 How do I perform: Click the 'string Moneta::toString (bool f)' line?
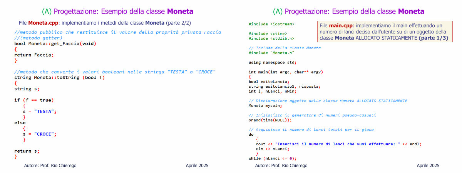click(x=59, y=78)
